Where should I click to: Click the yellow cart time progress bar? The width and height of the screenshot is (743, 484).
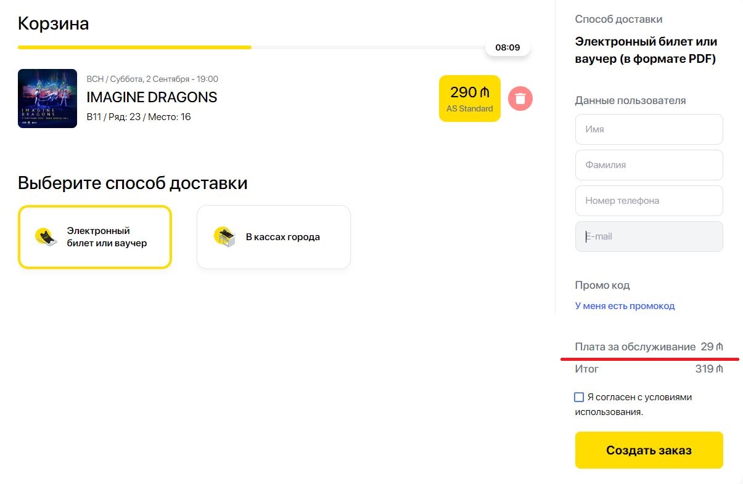coord(134,47)
